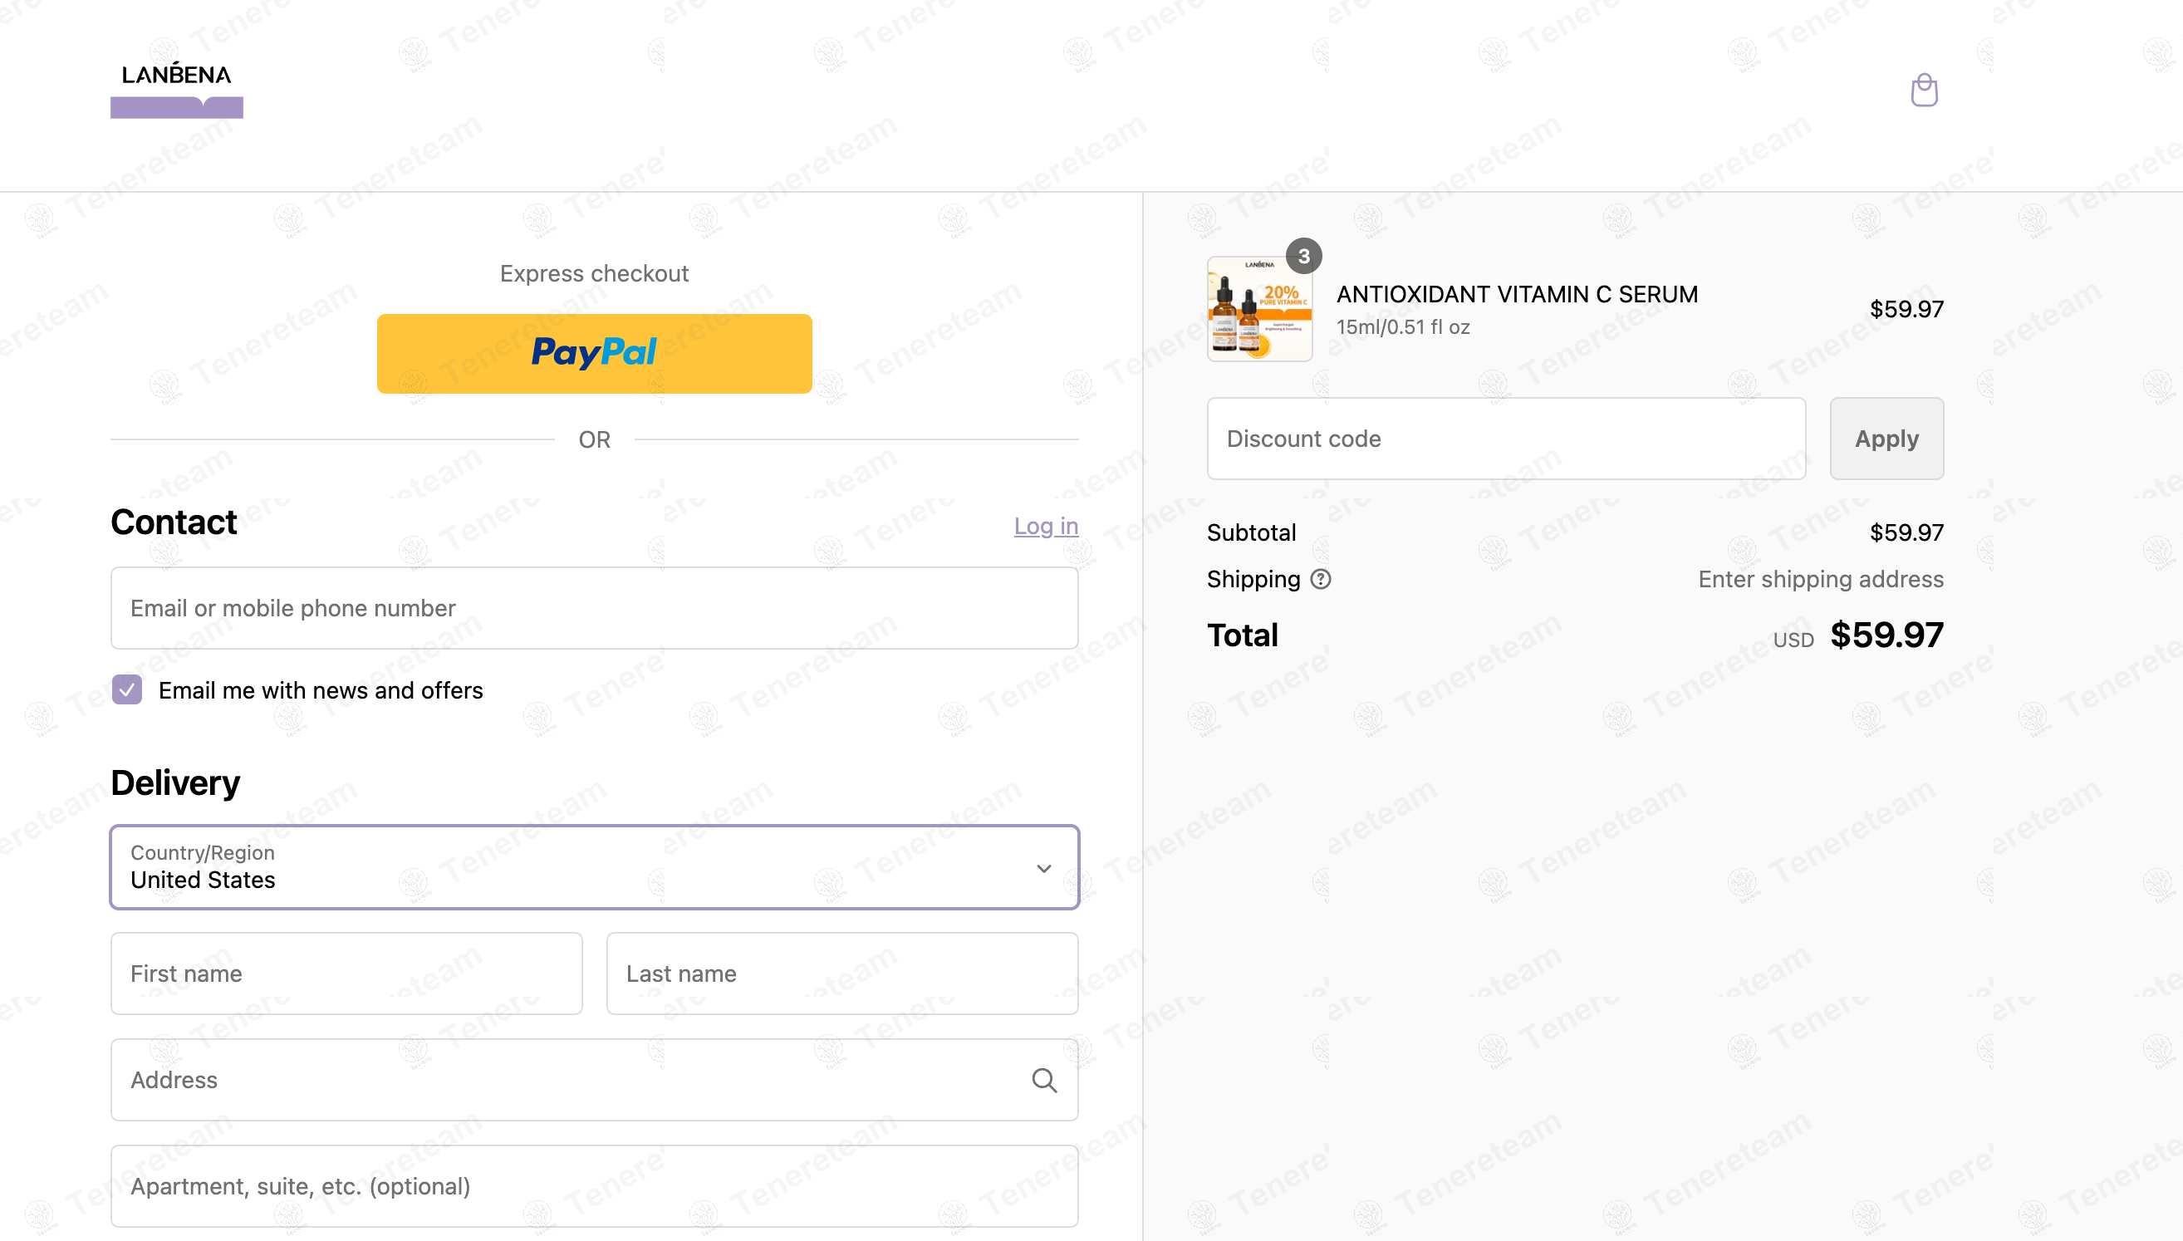This screenshot has height=1241, width=2183.
Task: Focus the Apartment, suite, etc. field
Action: [595, 1186]
